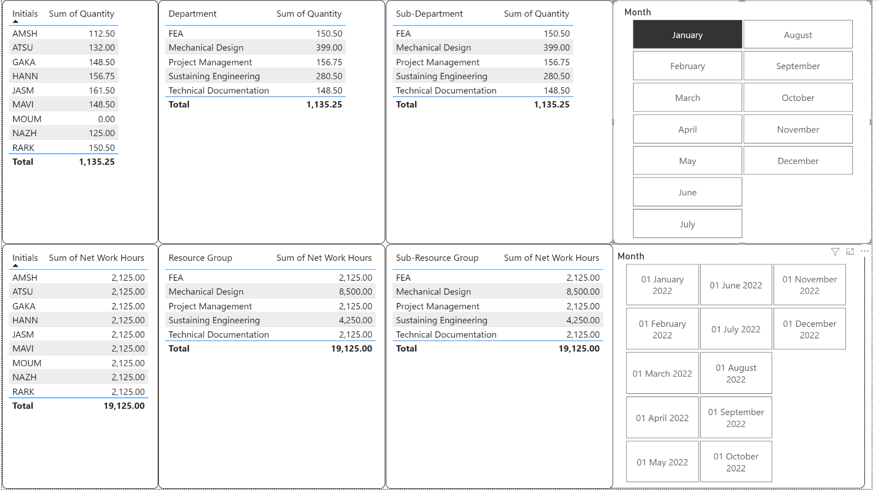Sort by Initials header in the Quantity table
Viewport: 879px width, 493px height.
(25, 14)
